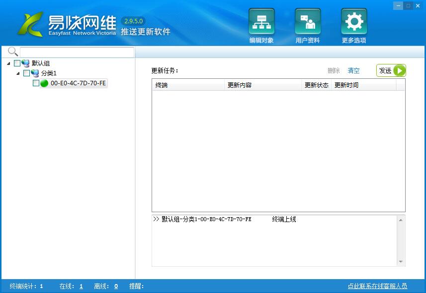
Task: Click the log panel scrollbar down arrow
Action: point(402,260)
